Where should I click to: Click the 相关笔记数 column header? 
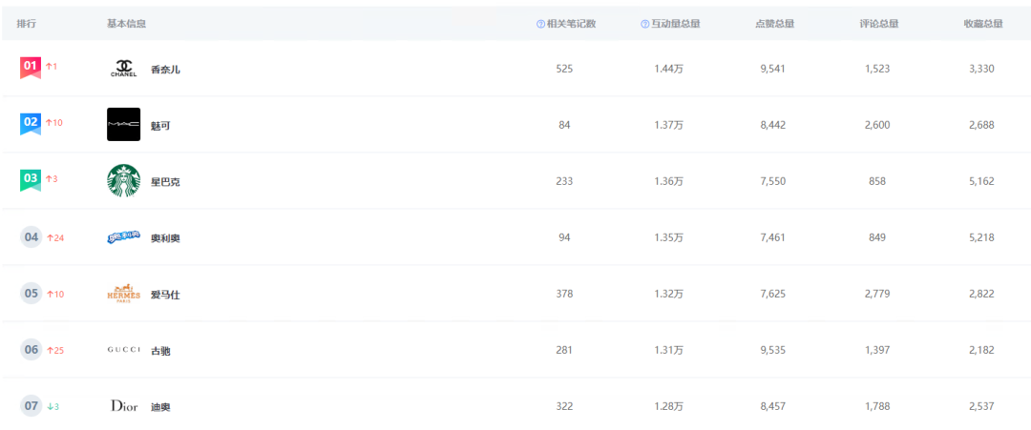(x=571, y=24)
